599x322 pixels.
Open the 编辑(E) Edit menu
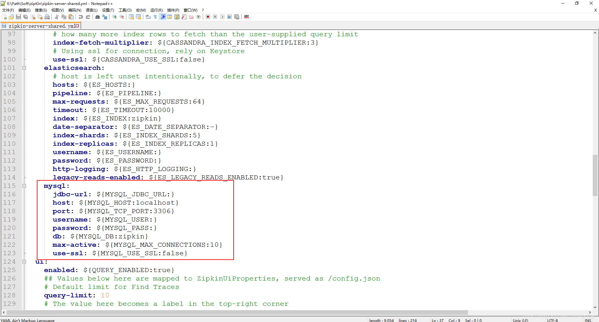click(x=24, y=10)
